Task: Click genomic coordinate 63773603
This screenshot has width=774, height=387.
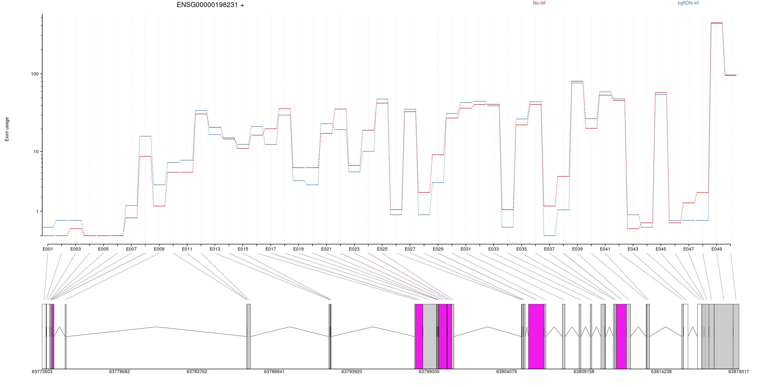Action: click(42, 372)
